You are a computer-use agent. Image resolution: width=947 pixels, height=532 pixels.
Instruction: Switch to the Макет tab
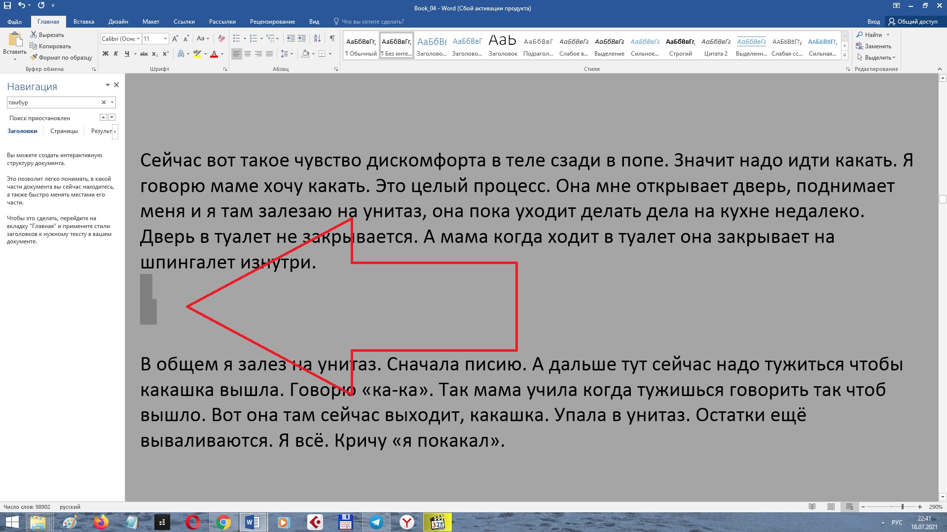[x=151, y=22]
